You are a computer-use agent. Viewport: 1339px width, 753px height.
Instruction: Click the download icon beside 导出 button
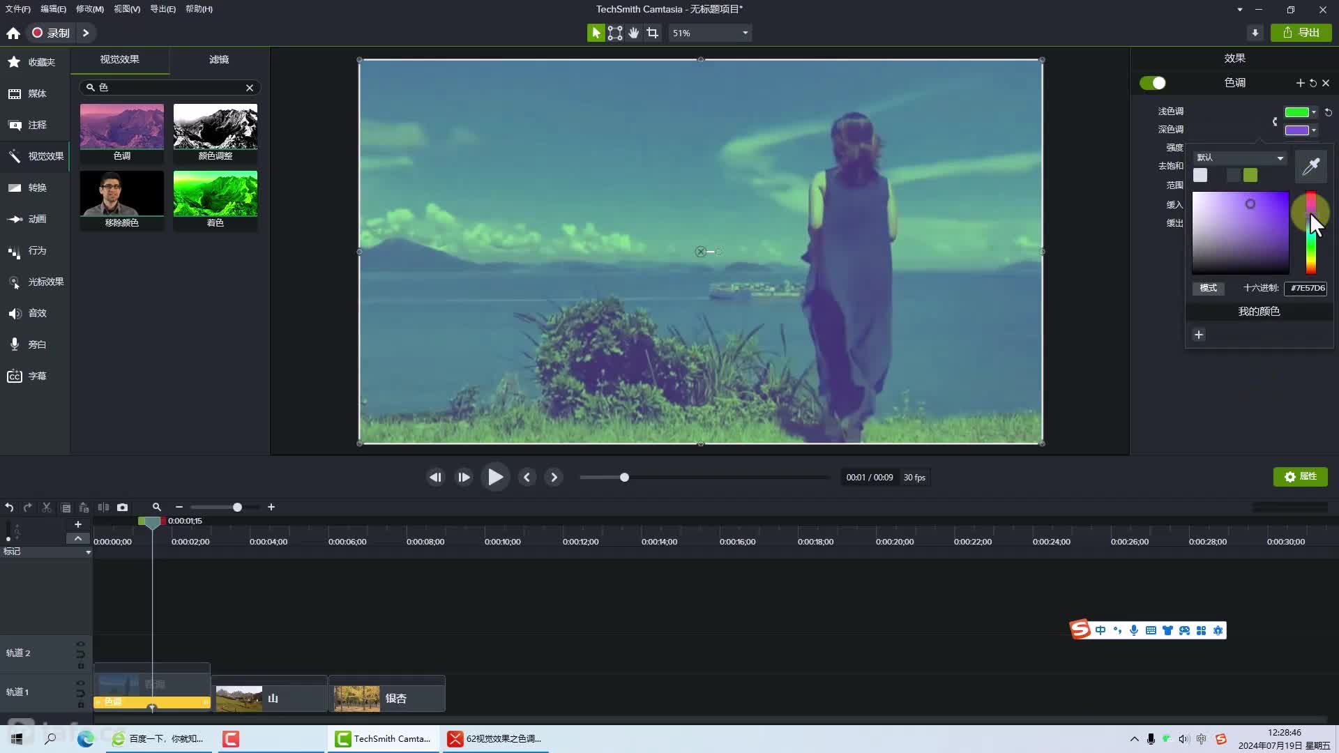1255,33
